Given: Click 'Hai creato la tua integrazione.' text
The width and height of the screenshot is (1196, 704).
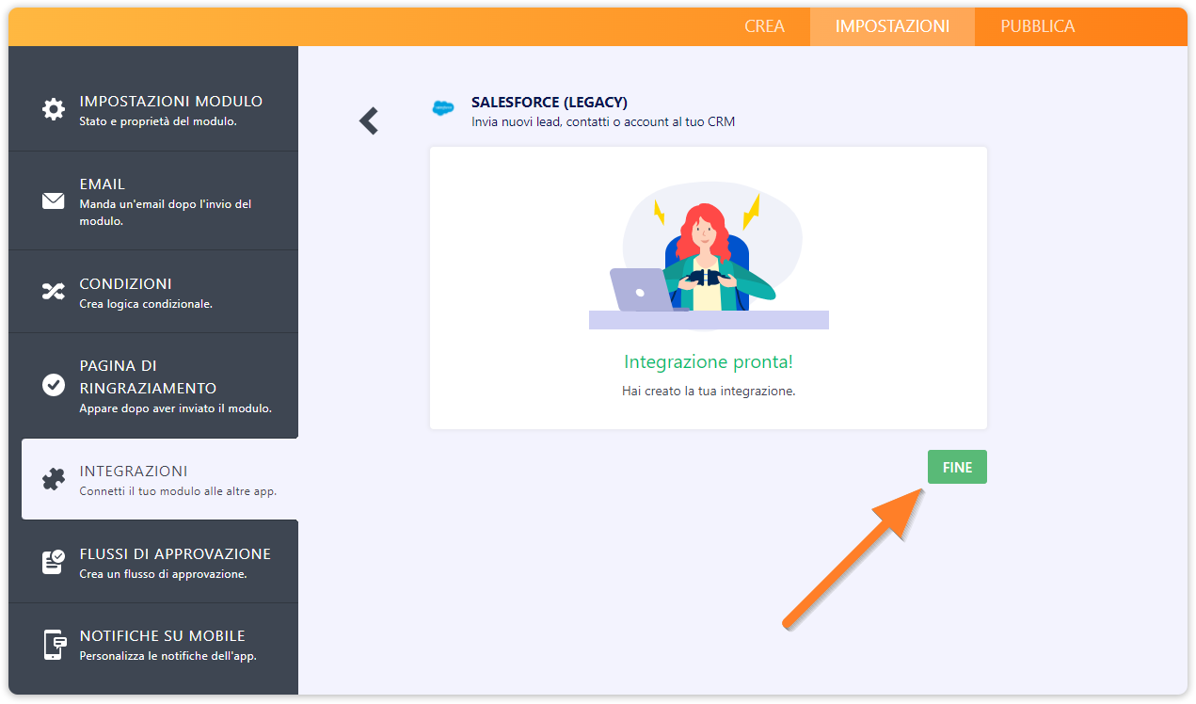Looking at the screenshot, I should pos(709,390).
